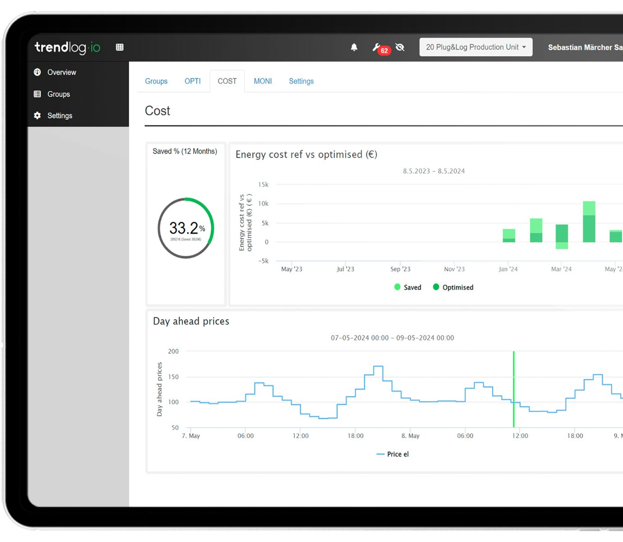The width and height of the screenshot is (623, 542).
Task: Click the Cost page heading
Action: tap(158, 111)
